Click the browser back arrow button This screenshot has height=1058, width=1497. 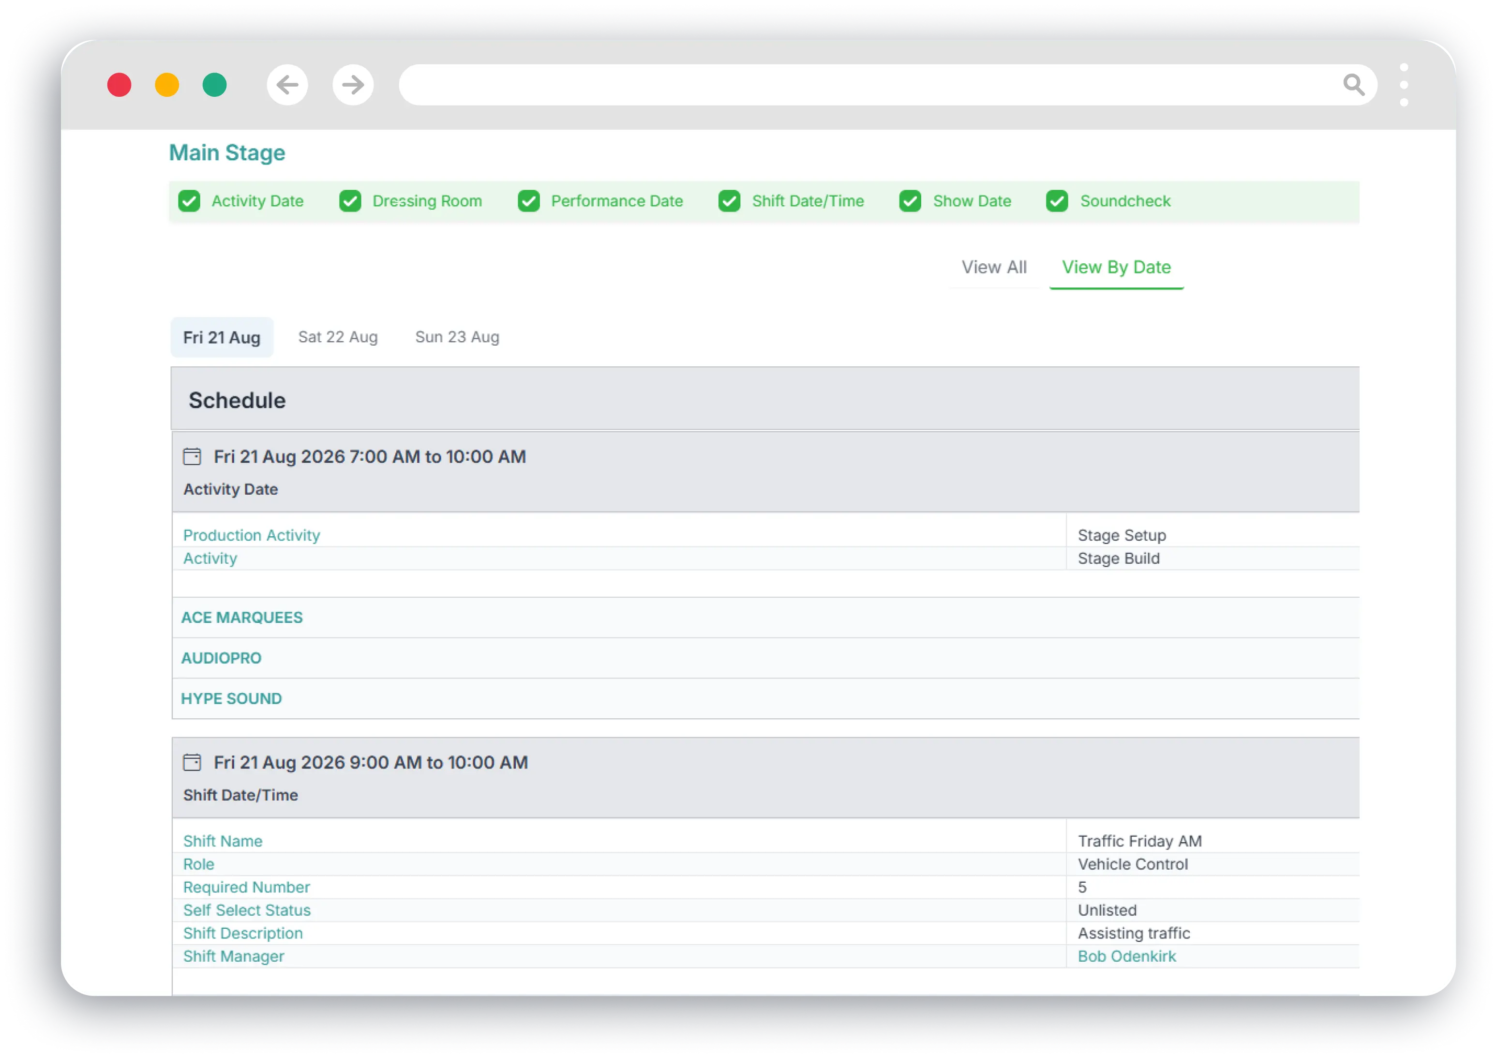click(287, 85)
